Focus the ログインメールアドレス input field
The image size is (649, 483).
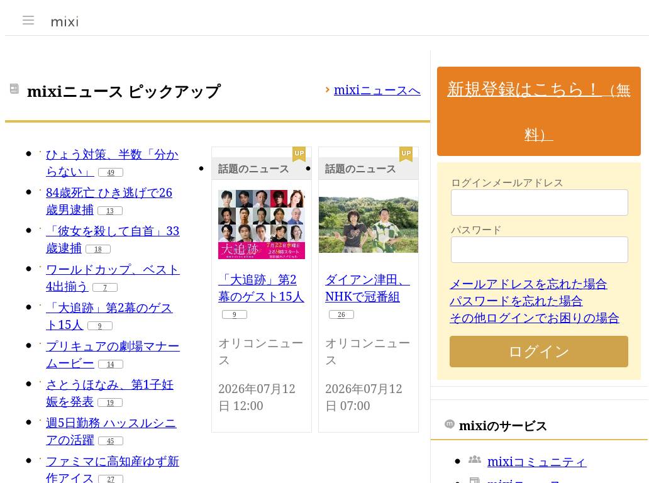540,203
